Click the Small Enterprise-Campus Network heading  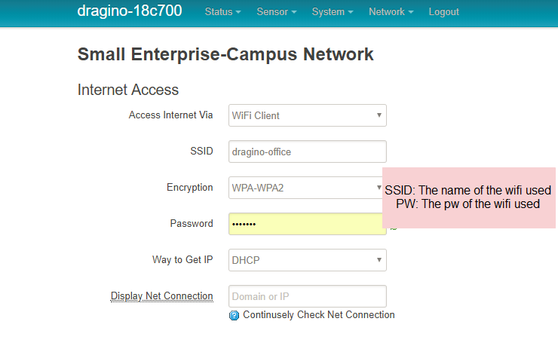pos(225,54)
